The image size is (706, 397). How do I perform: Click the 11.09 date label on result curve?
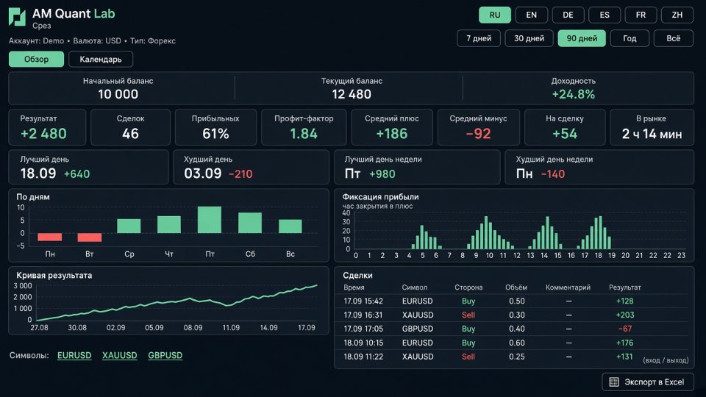coord(231,328)
